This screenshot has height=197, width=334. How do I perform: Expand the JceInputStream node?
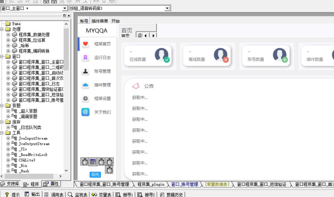(8, 138)
